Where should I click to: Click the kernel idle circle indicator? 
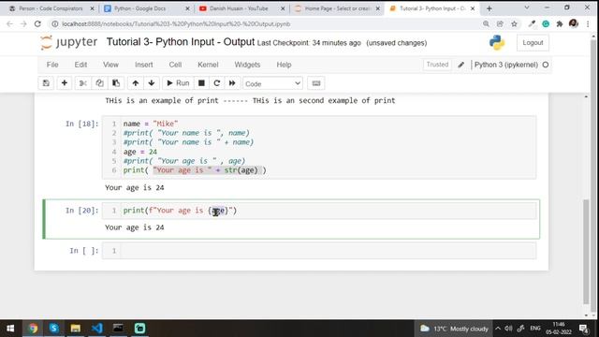coord(546,65)
